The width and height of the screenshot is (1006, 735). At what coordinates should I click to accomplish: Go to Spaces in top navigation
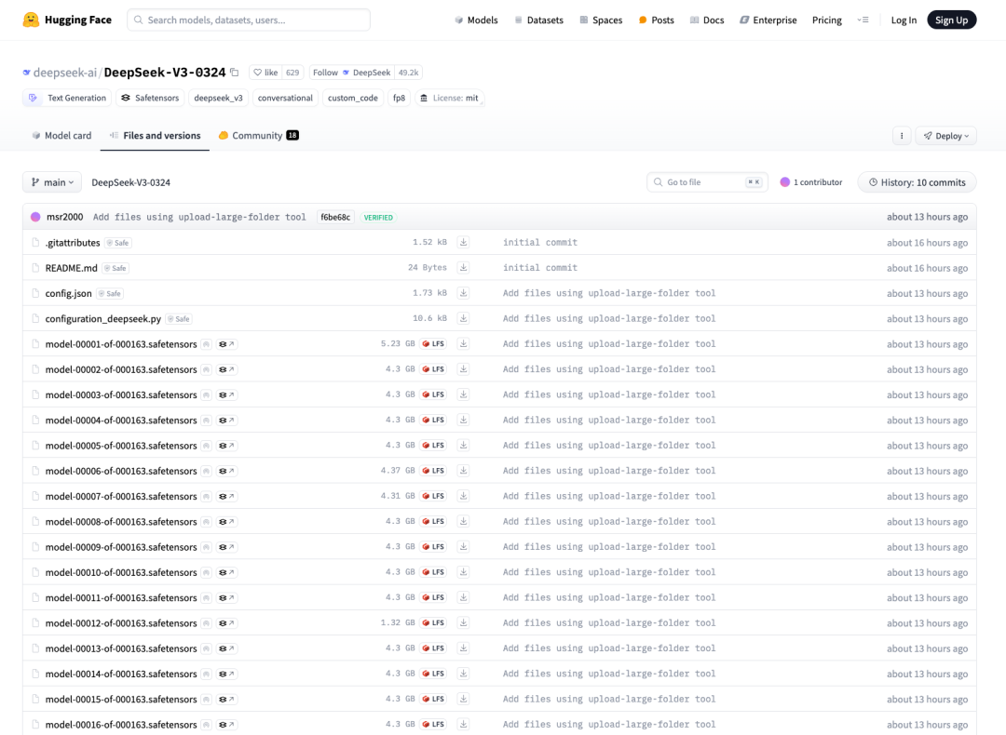click(x=601, y=20)
